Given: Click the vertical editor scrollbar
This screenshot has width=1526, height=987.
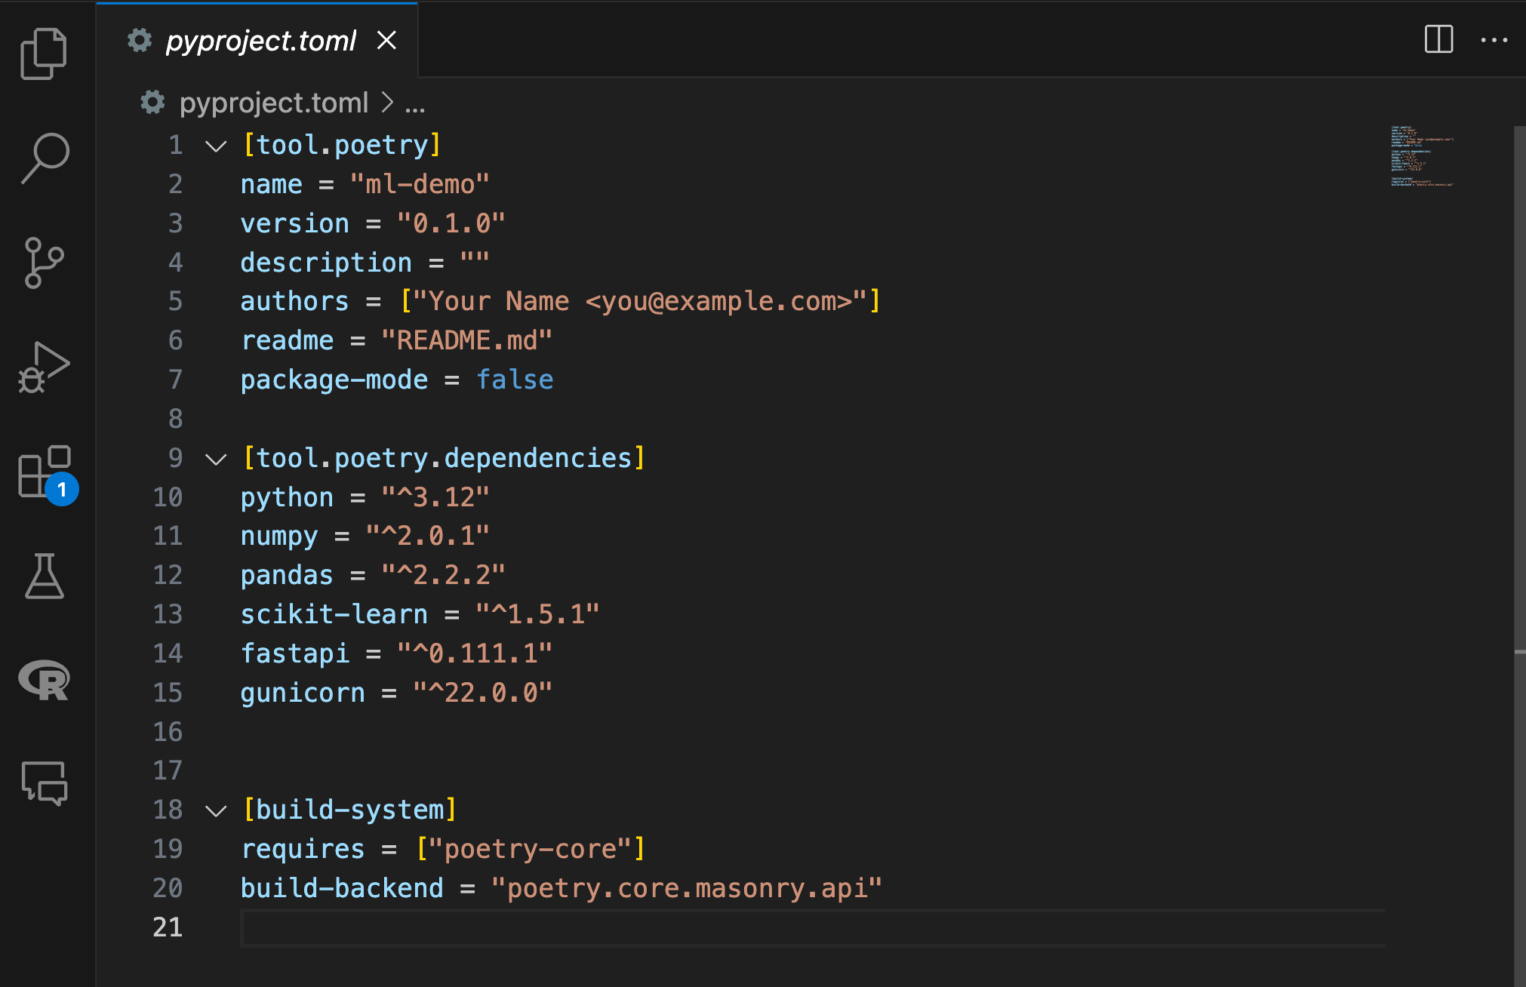Looking at the screenshot, I should coord(1519,377).
